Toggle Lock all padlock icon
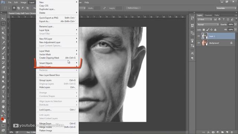 215,30
